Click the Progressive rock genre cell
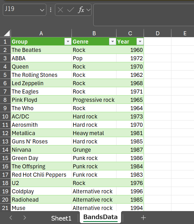Screen dimensions: 194x224 (x=94, y=100)
